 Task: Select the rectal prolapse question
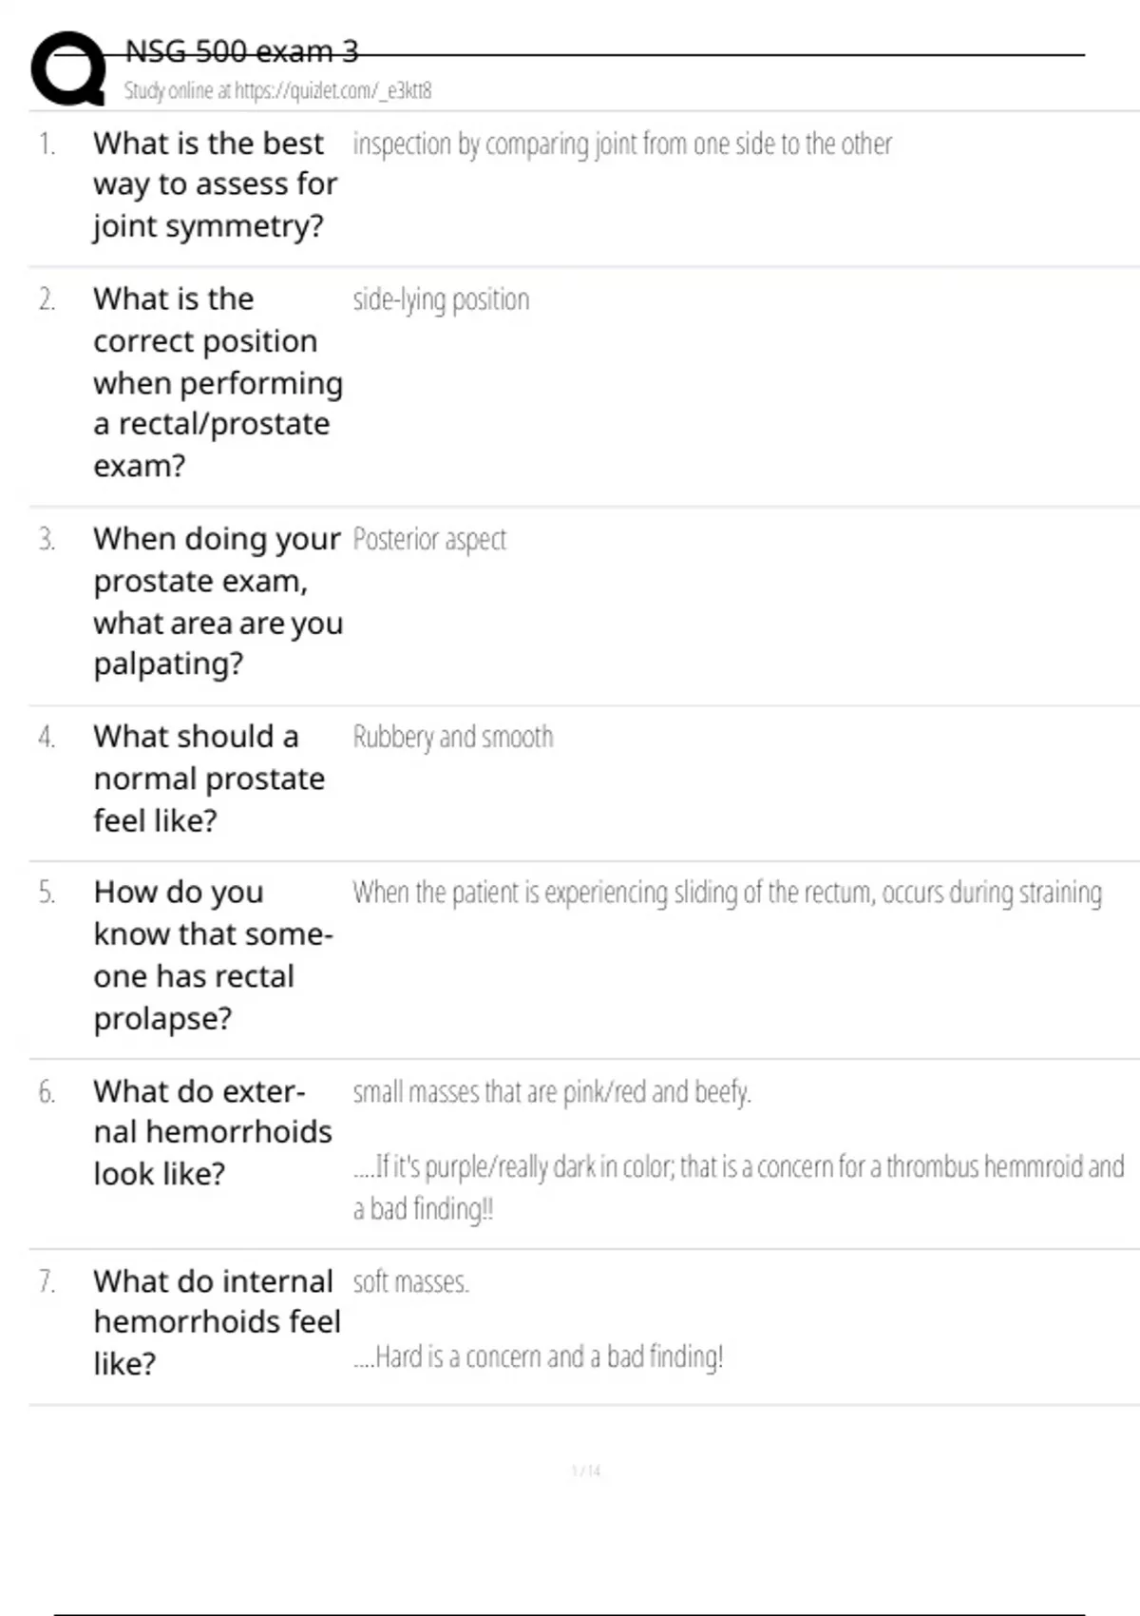pyautogui.click(x=213, y=955)
